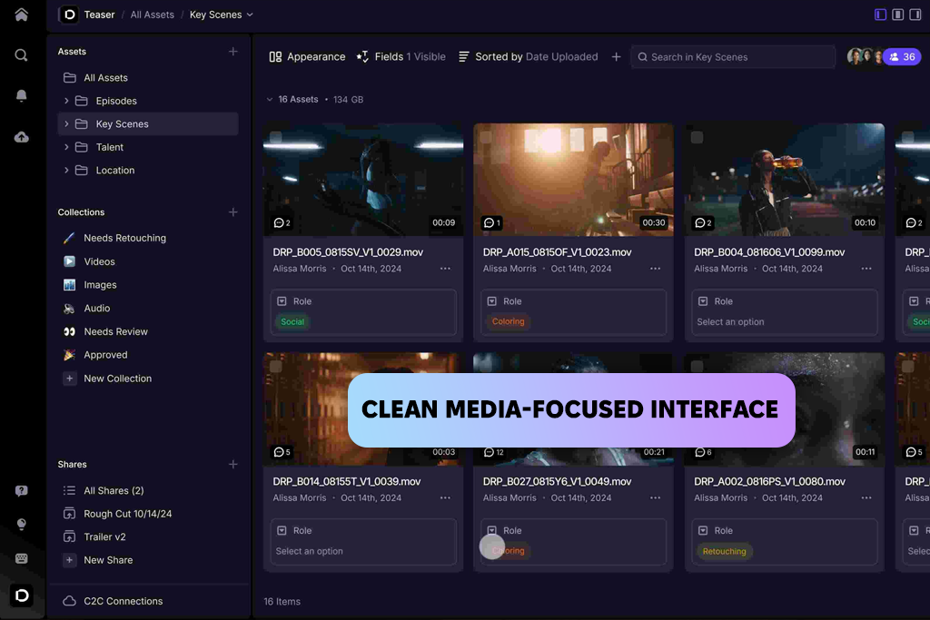930x620 pixels.
Task: Open notifications bell icon
Action: pos(22,96)
